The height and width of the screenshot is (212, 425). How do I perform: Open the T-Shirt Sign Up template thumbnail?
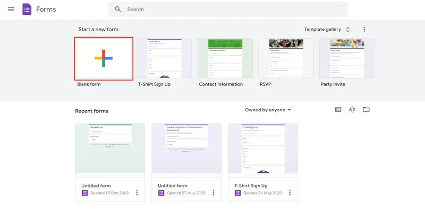coord(164,58)
